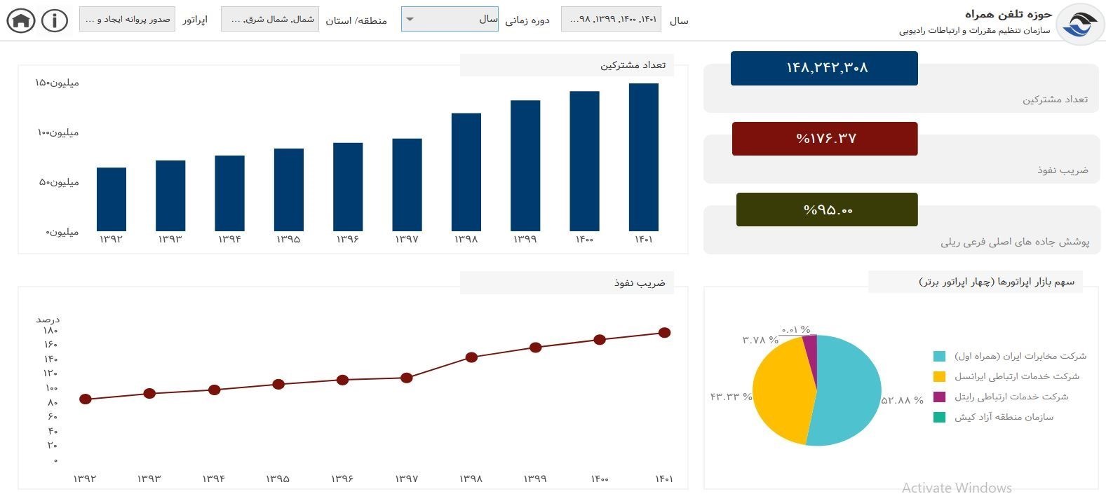Screen dimensions: 1106x494
Task: Click the yellow Irancell legend swatch
Action: tap(939, 377)
